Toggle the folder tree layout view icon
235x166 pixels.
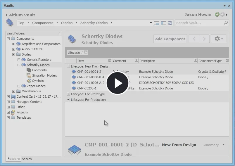157,23
